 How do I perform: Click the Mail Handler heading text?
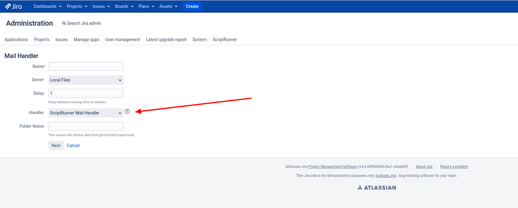pyautogui.click(x=21, y=56)
